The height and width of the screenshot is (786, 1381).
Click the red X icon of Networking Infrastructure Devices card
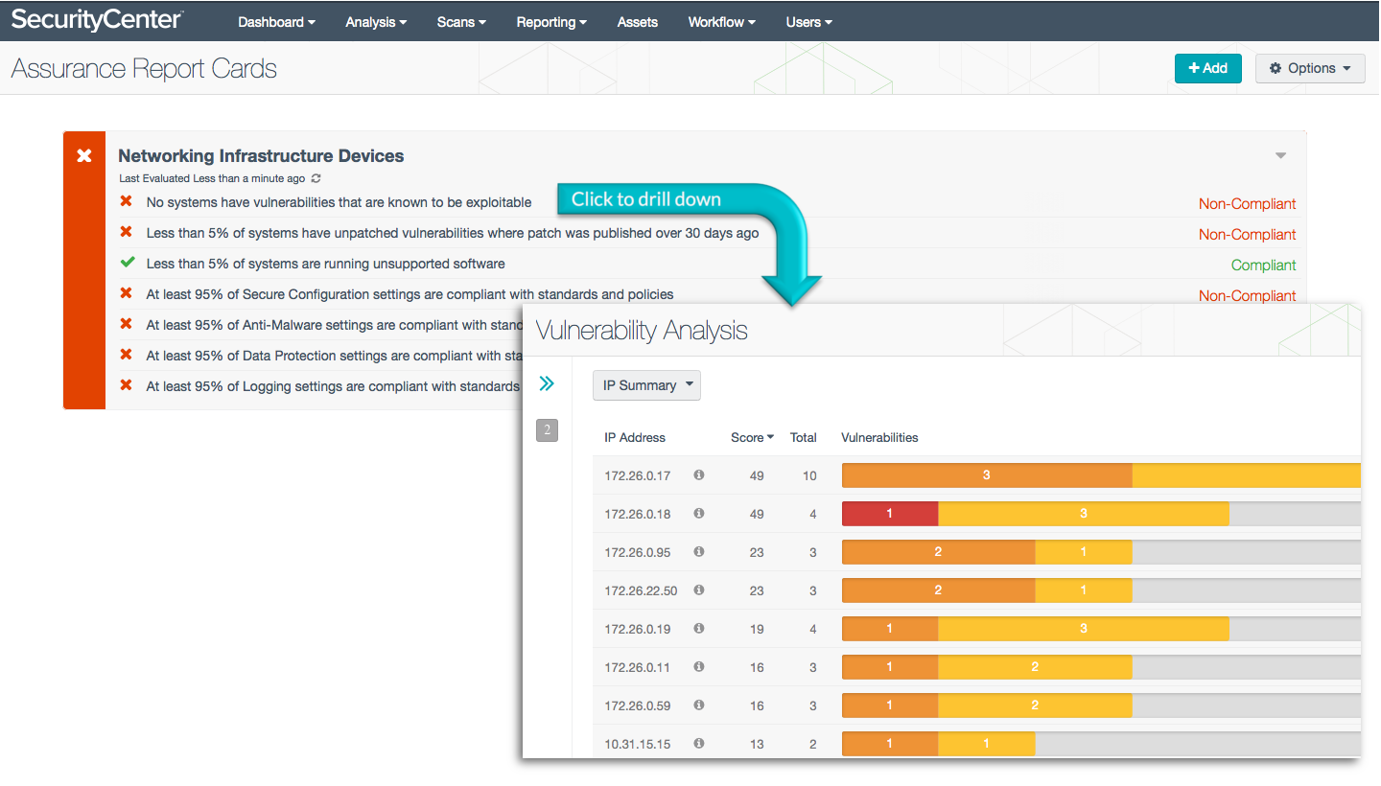tap(84, 155)
